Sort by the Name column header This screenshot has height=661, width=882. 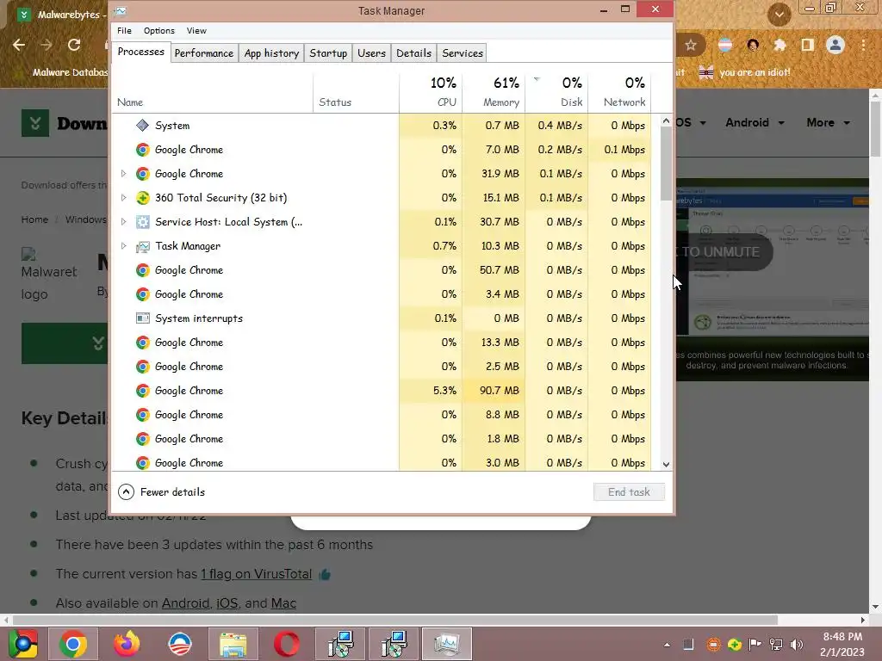(213, 92)
